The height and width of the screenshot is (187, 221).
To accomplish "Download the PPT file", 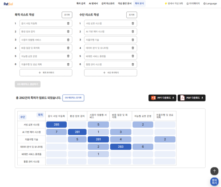I will coord(162,98).
